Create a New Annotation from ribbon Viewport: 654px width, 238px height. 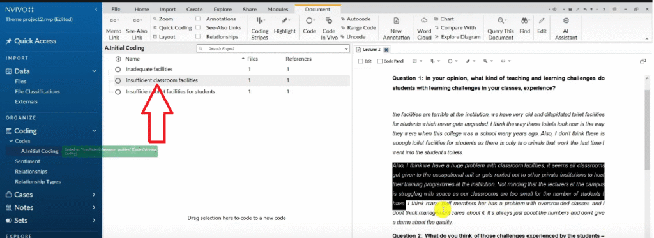(x=396, y=29)
